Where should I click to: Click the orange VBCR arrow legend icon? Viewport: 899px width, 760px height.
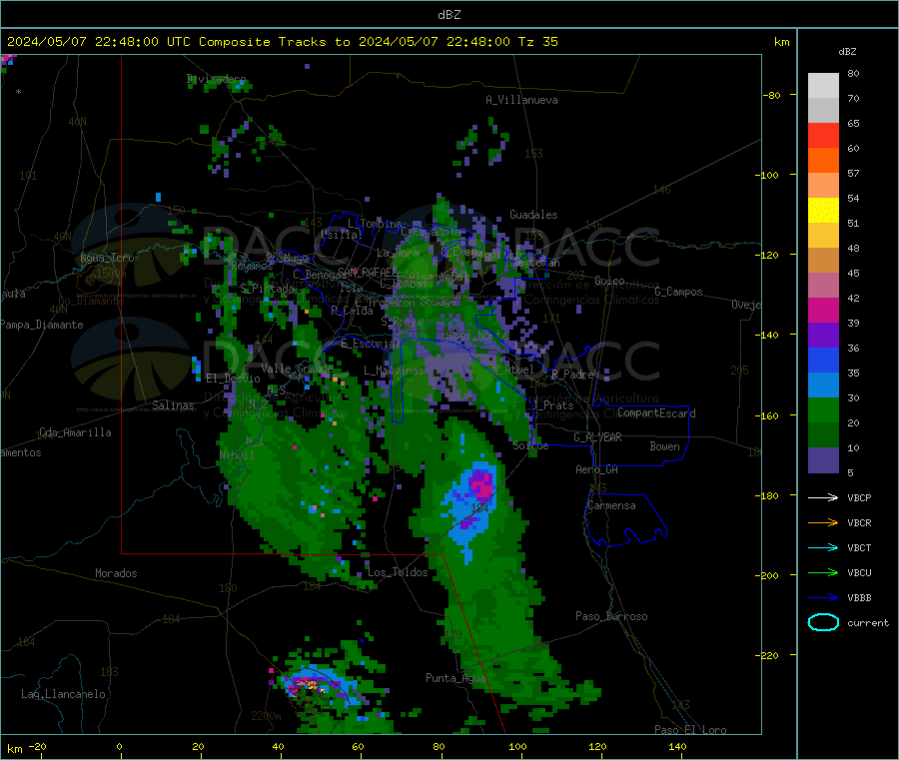pos(823,522)
